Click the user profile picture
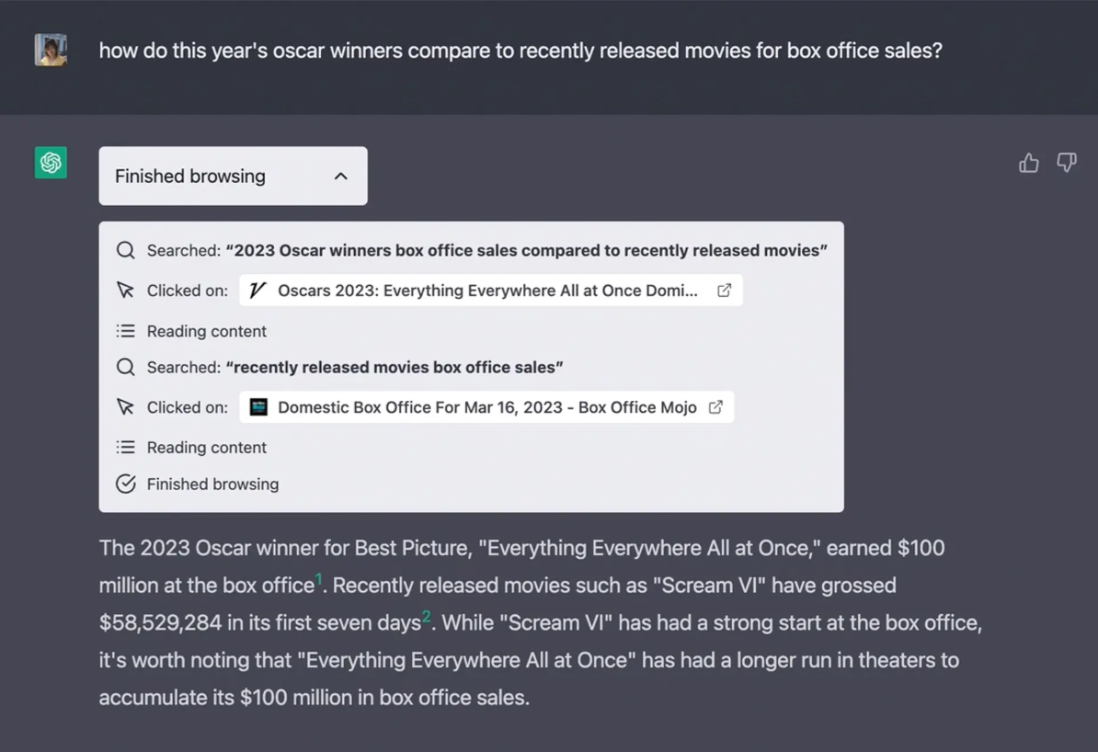The height and width of the screenshot is (752, 1098). click(x=51, y=51)
